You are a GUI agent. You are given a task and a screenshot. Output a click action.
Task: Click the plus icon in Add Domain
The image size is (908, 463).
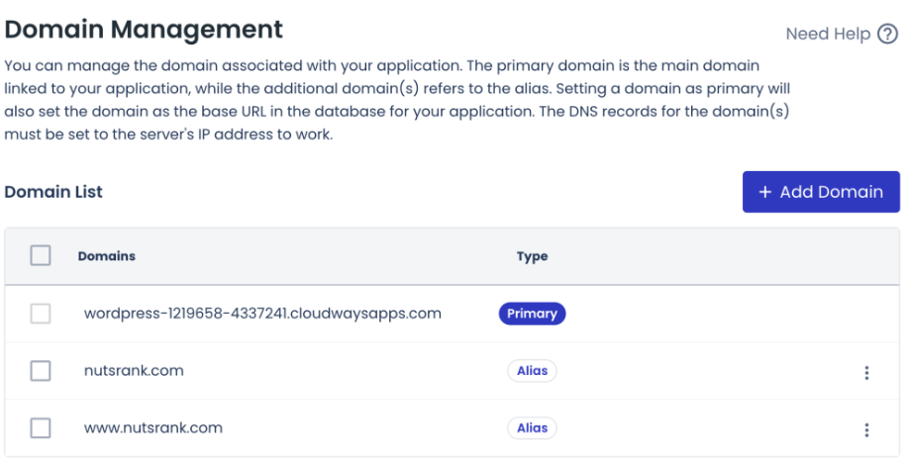(x=764, y=192)
